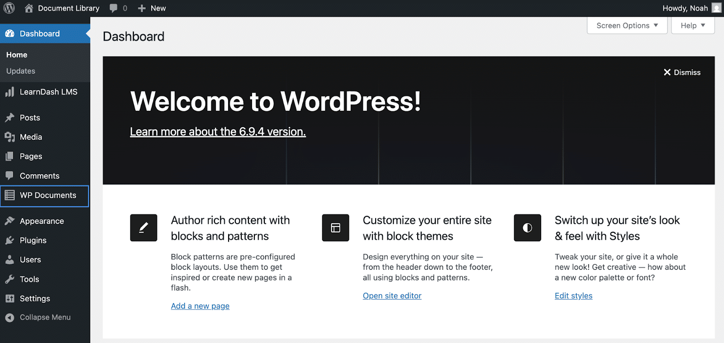Click the Comments speech bubble sidebar icon
The width and height of the screenshot is (724, 343).
pos(10,176)
